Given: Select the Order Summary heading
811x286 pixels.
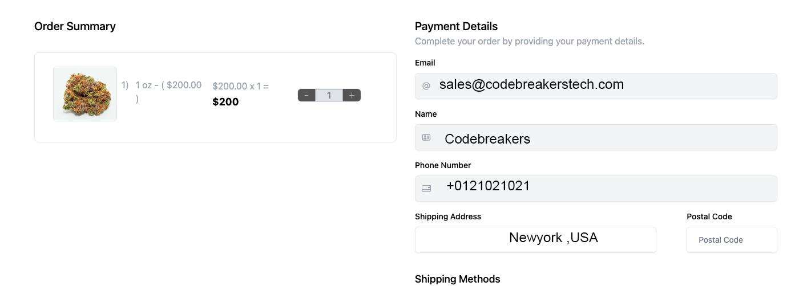Looking at the screenshot, I should click(x=75, y=26).
